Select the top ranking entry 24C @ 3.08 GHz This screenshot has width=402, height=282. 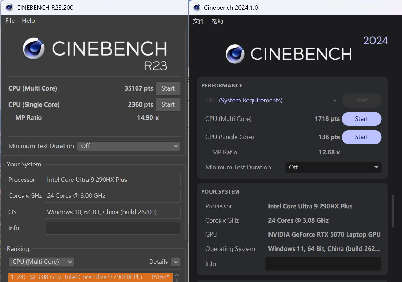[x=90, y=277]
